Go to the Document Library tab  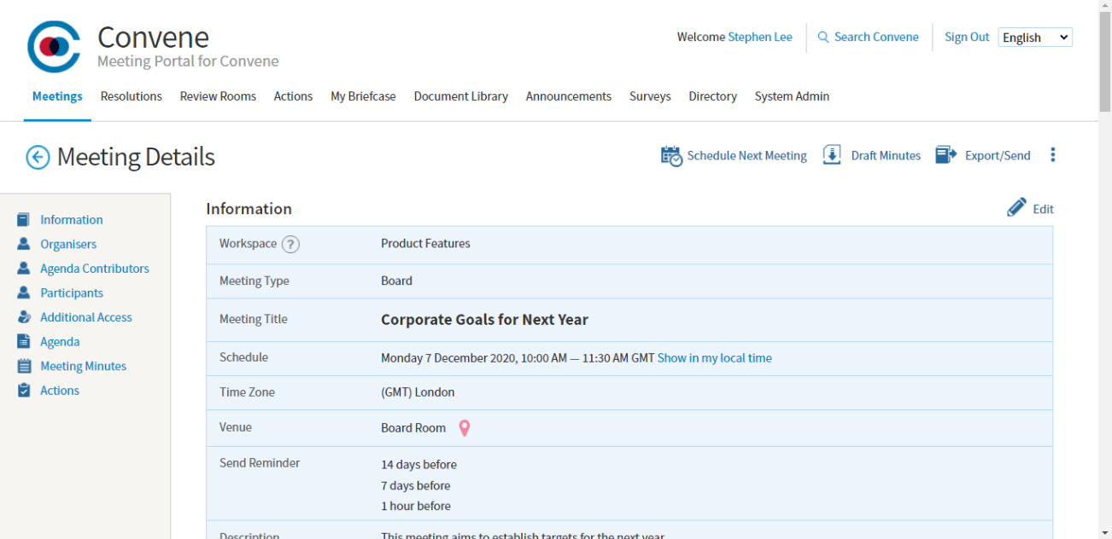(x=460, y=96)
